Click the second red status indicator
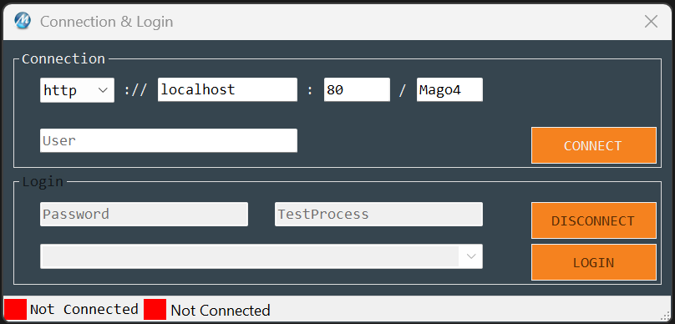Screen dimensions: 675x324 tap(155, 309)
